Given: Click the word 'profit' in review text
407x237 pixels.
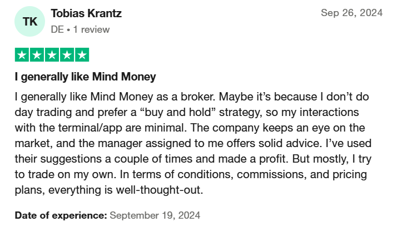Looking at the screenshot, I should pyautogui.click(x=274, y=159).
